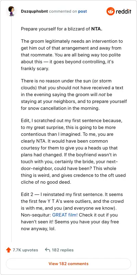Click the italic 'not' word

[x=102, y=95]
